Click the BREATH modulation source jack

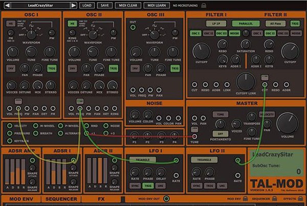pos(35,133)
